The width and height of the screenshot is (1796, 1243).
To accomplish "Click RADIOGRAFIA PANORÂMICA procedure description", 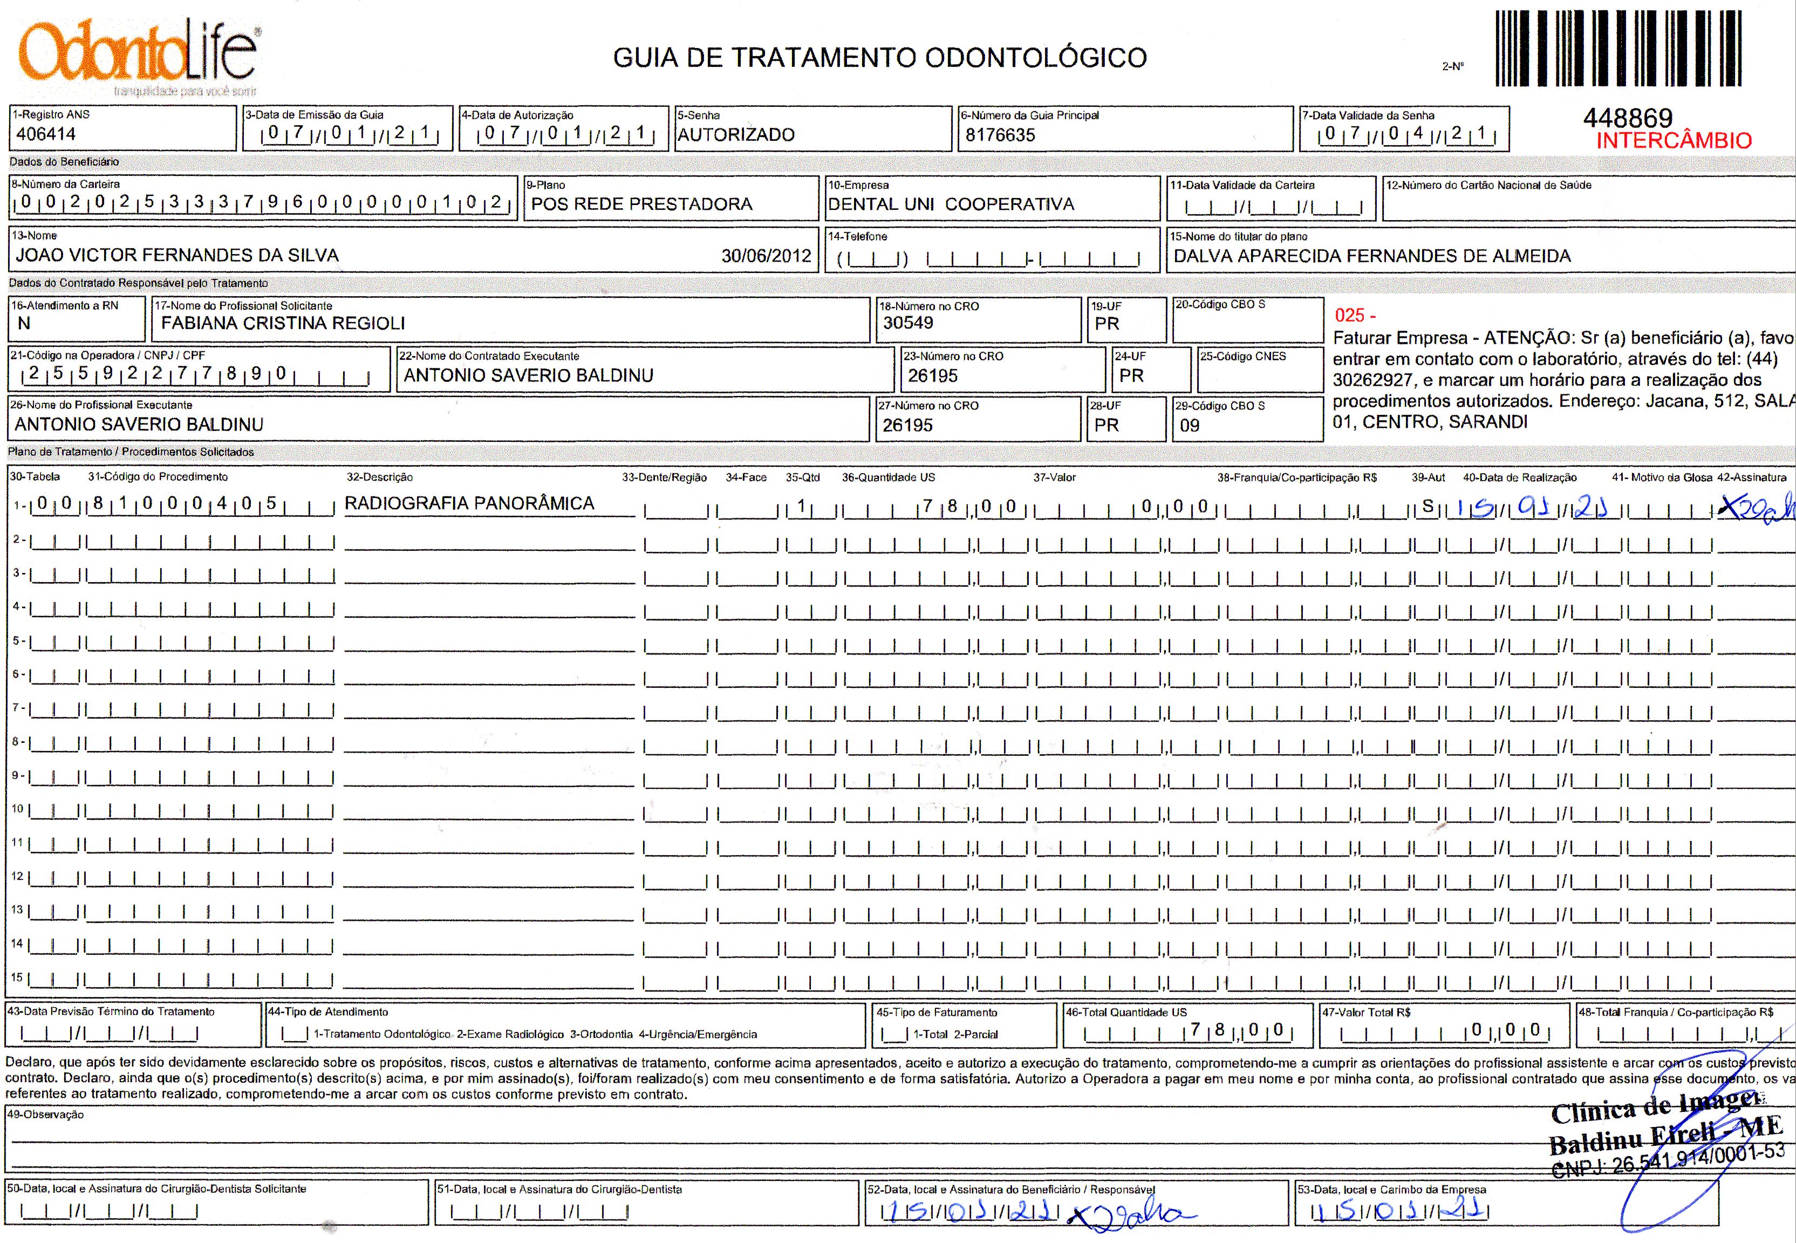I will [469, 504].
